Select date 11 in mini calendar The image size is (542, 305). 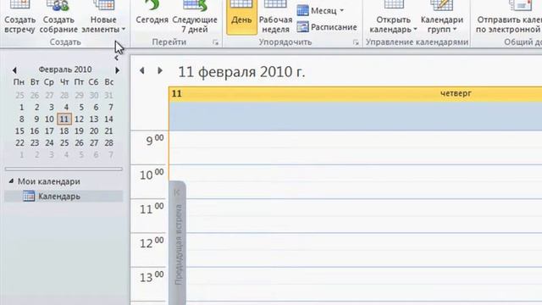pos(64,119)
